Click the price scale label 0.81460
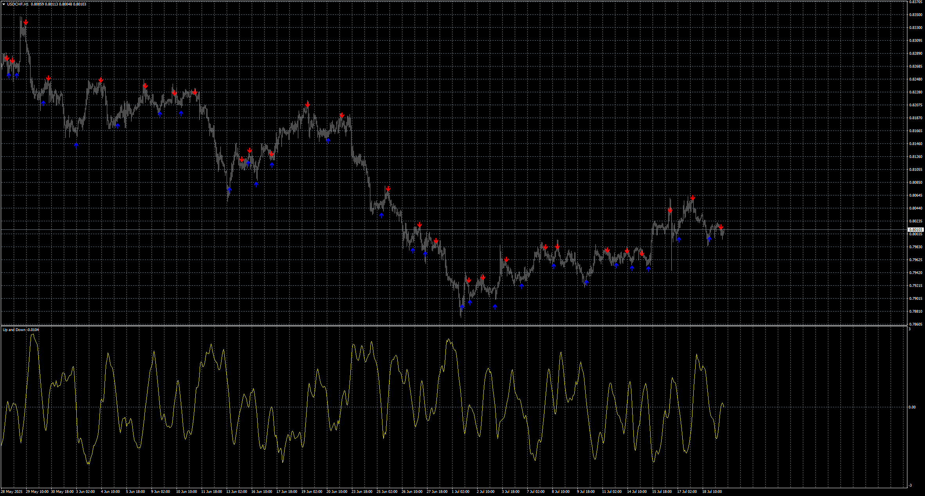The image size is (925, 496). [915, 144]
